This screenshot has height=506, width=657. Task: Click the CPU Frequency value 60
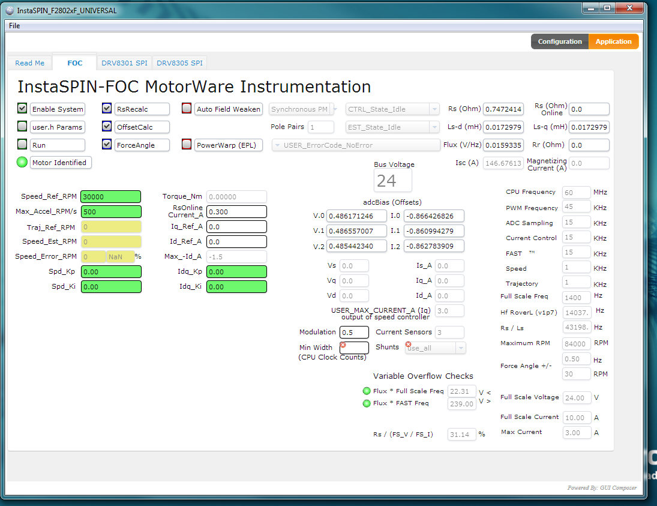click(576, 193)
